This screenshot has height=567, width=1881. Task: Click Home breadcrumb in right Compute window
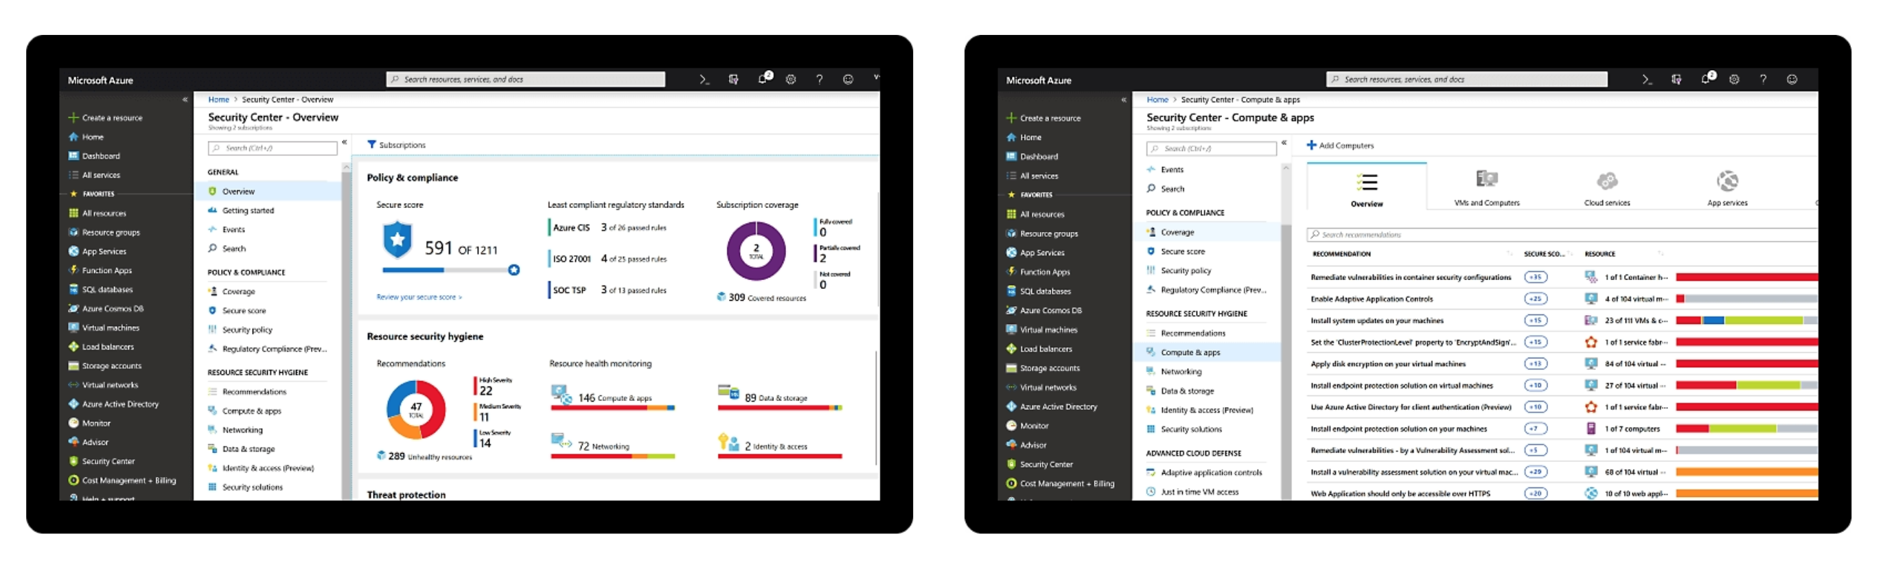tap(1157, 100)
